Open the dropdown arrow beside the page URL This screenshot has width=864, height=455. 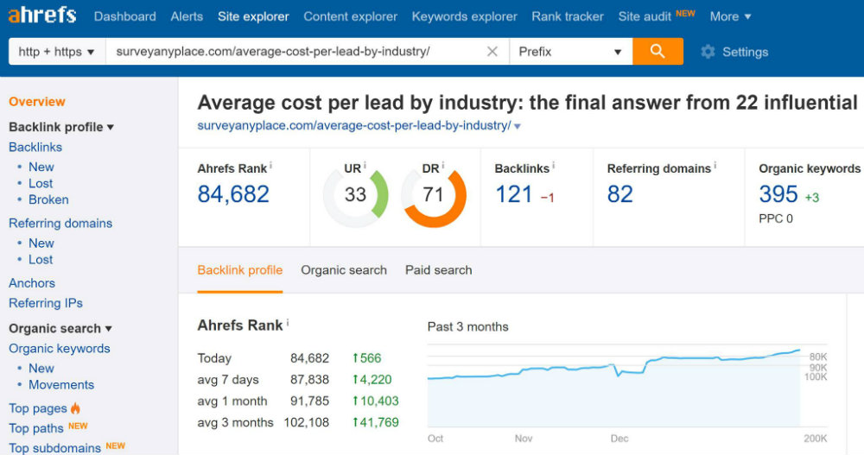click(x=517, y=126)
